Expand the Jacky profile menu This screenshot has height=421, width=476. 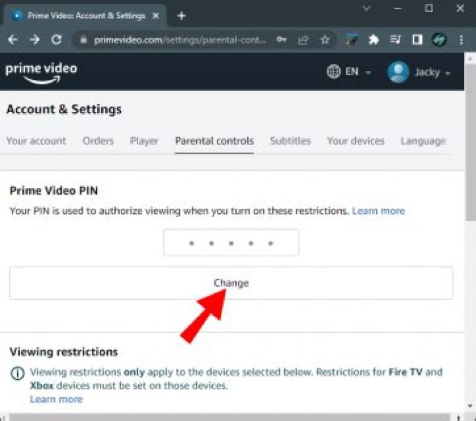420,72
